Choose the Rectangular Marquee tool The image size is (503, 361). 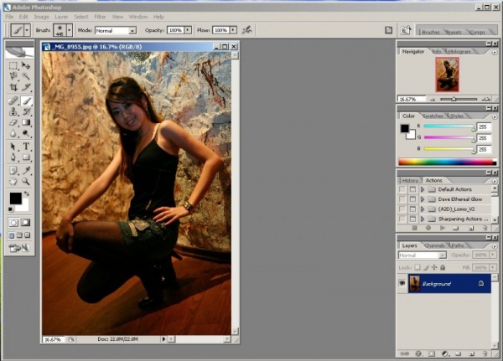13,64
